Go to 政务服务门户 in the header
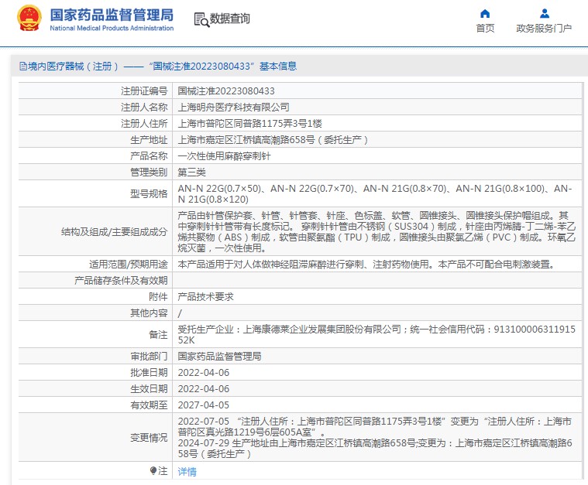The width and height of the screenshot is (588, 485). (x=544, y=29)
